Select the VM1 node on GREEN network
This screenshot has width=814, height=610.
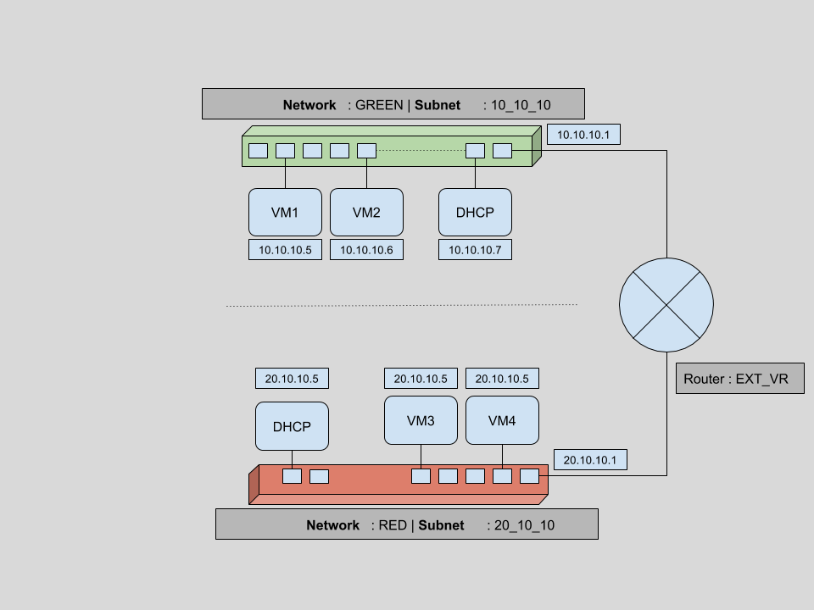283,212
